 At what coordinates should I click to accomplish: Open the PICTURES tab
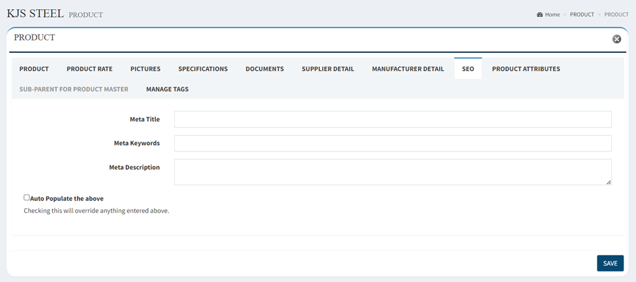click(145, 69)
